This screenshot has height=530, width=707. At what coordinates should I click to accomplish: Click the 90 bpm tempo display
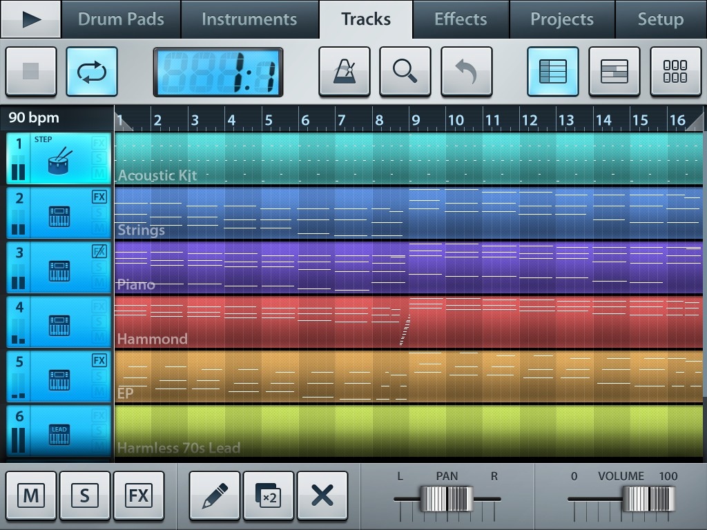pyautogui.click(x=34, y=117)
